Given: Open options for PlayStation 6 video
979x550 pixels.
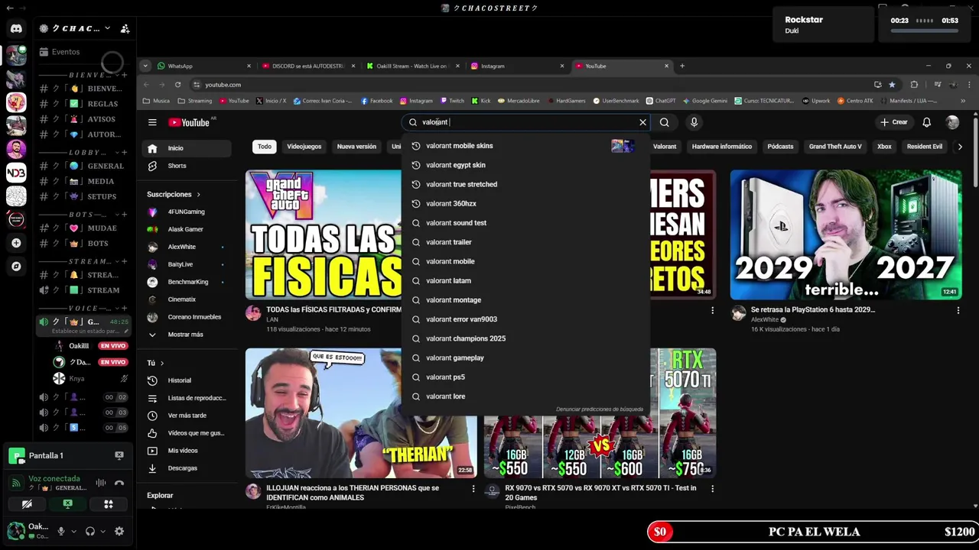Looking at the screenshot, I should point(958,310).
